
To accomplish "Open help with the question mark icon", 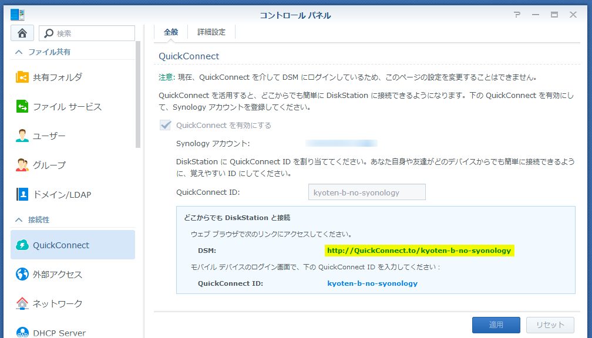I will click(x=517, y=15).
